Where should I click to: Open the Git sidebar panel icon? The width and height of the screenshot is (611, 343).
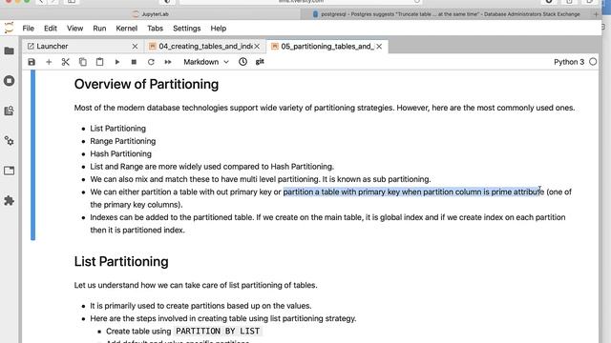9,111
